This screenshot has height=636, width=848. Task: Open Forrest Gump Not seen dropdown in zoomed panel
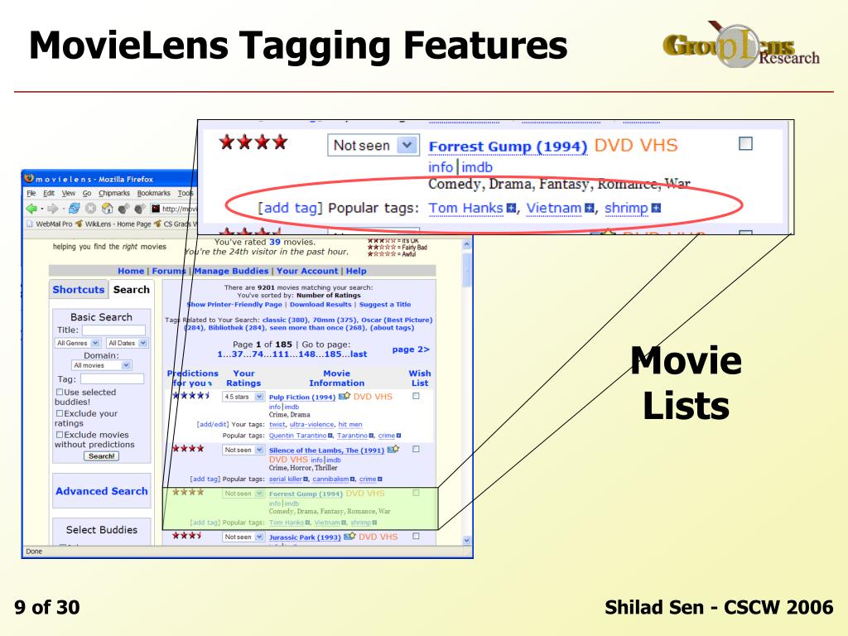373,146
